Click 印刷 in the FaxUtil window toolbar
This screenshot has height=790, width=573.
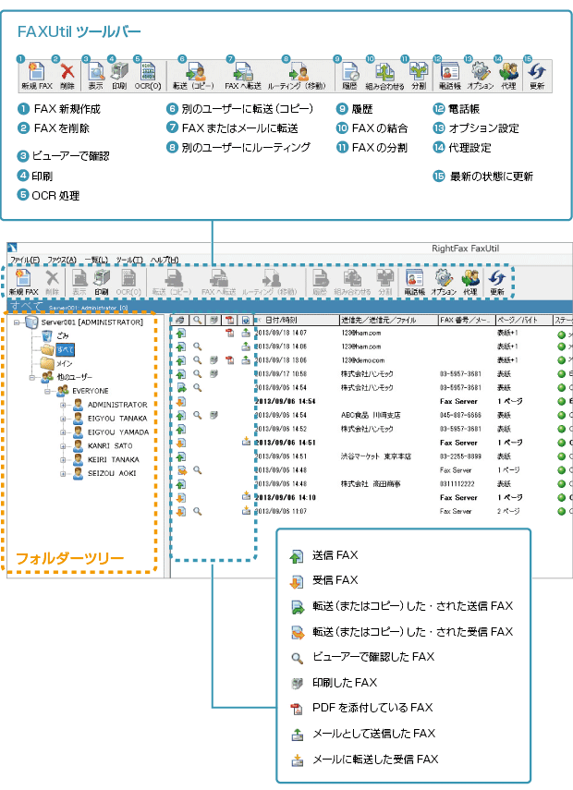point(102,282)
